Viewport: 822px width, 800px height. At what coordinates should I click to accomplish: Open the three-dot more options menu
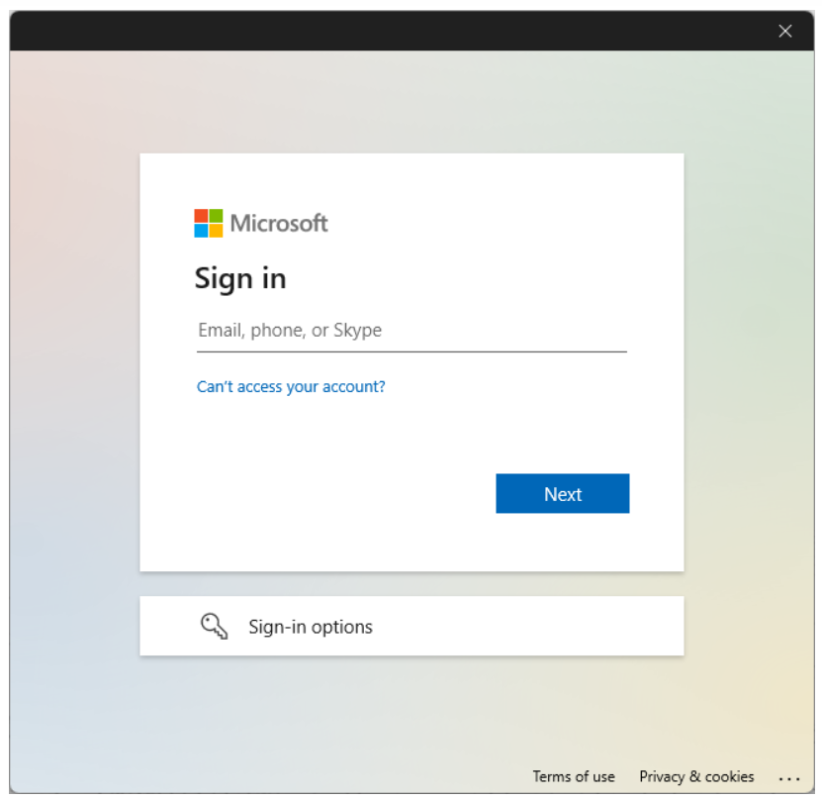pyautogui.click(x=789, y=778)
